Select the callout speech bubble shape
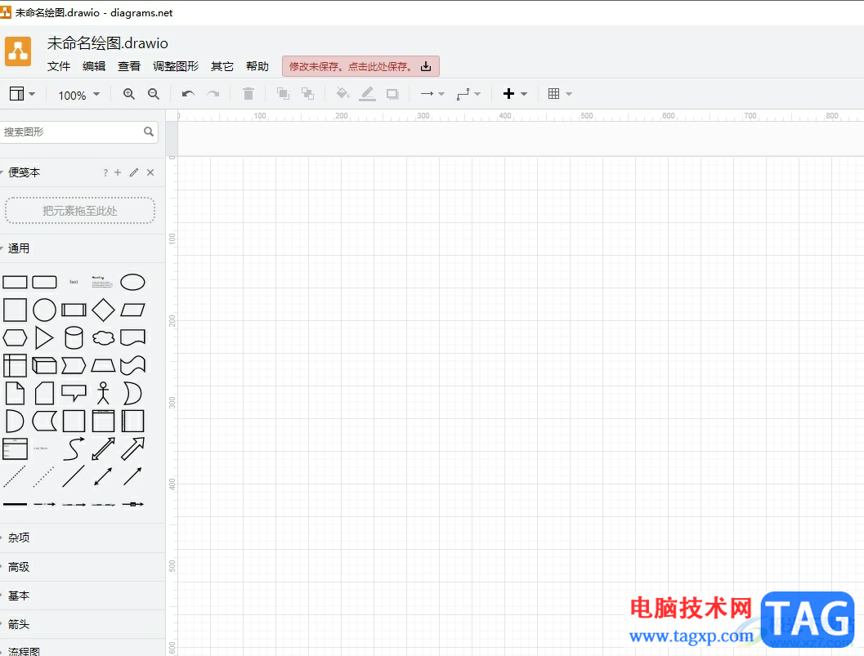The width and height of the screenshot is (864, 656). tap(74, 393)
